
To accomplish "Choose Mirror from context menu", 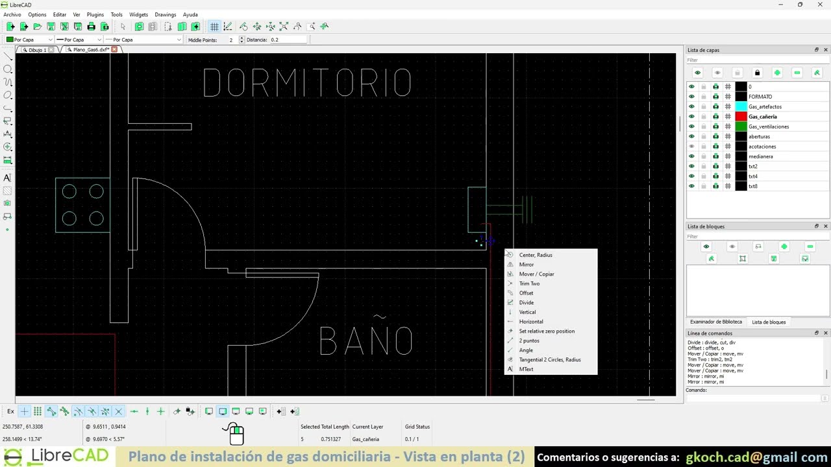I will 527,265.
